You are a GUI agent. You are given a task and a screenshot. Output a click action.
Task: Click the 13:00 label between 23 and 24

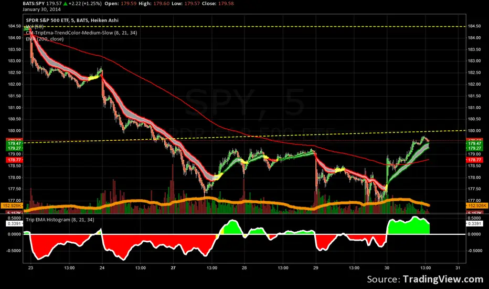point(69,268)
